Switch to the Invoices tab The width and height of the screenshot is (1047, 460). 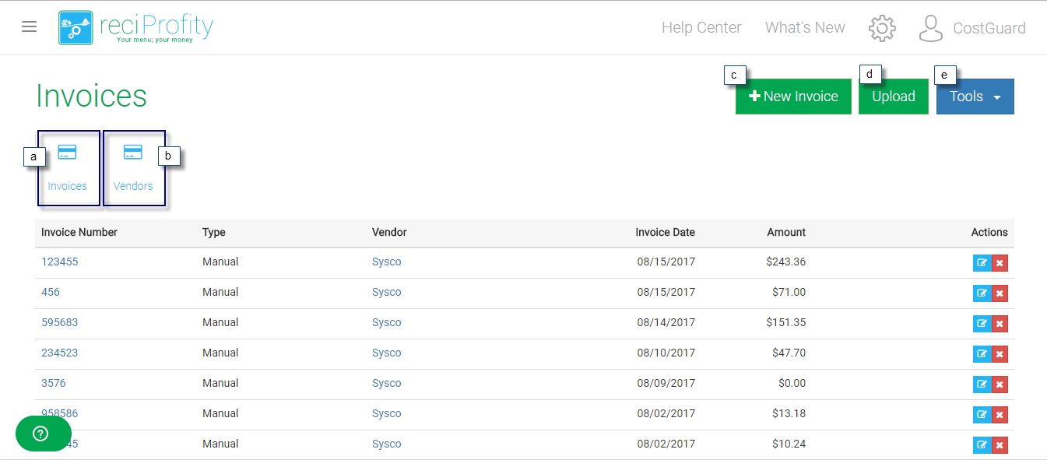pyautogui.click(x=68, y=168)
